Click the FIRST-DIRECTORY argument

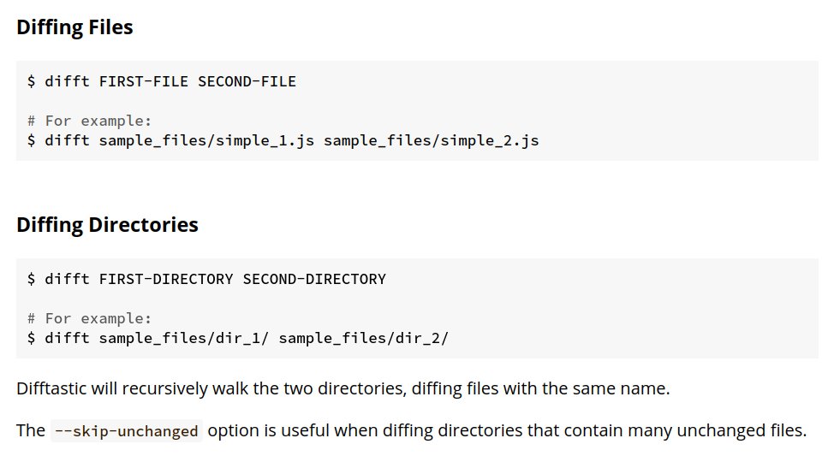(166, 279)
